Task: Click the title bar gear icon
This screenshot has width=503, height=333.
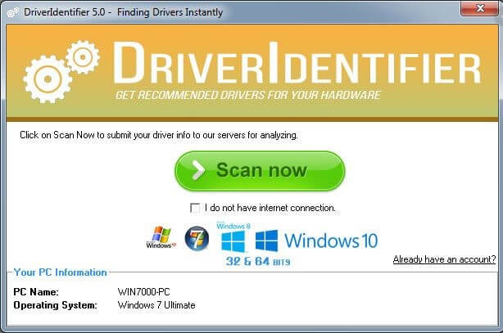Action: (x=13, y=12)
